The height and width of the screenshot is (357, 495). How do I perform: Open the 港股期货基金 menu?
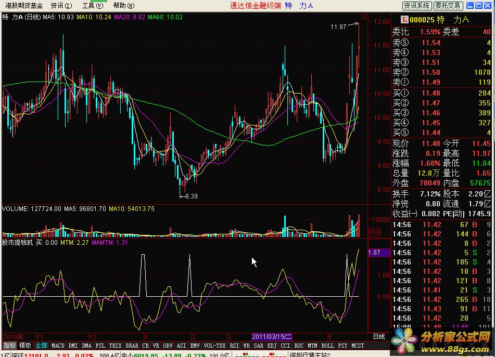click(x=24, y=5)
